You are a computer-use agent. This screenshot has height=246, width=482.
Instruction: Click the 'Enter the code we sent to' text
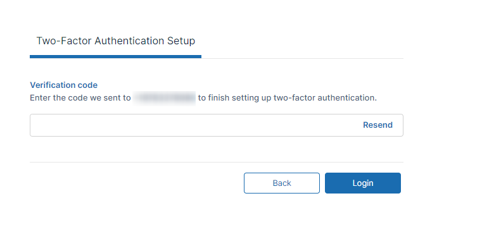coord(80,98)
